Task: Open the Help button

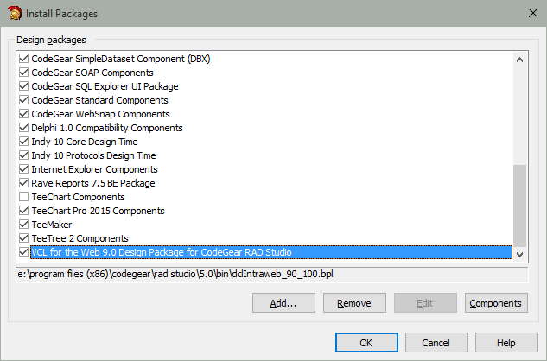Action: (x=506, y=343)
